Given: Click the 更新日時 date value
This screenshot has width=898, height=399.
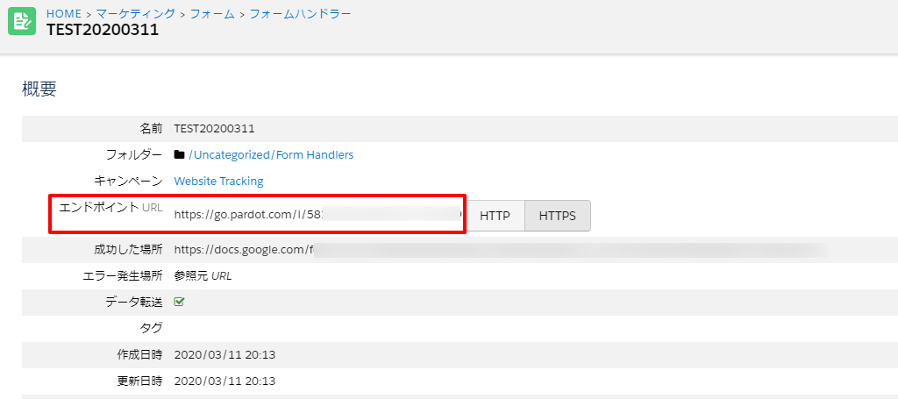Looking at the screenshot, I should (x=224, y=381).
